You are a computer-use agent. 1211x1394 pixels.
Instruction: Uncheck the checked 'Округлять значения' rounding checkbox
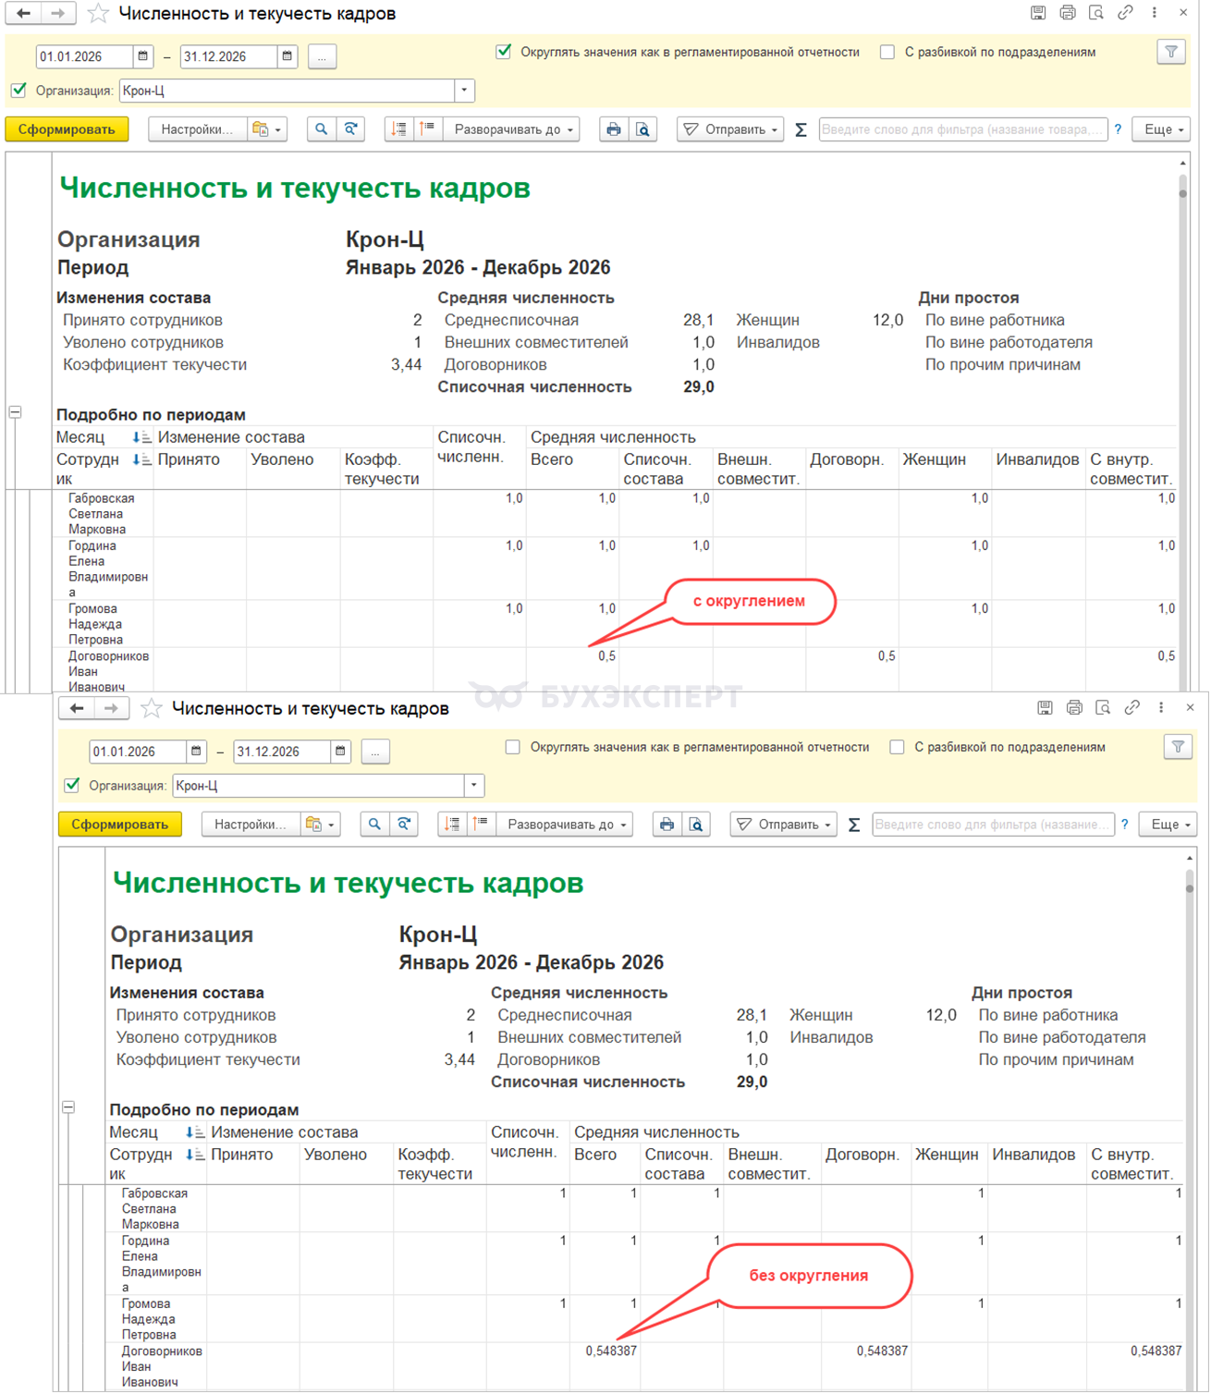tap(504, 52)
